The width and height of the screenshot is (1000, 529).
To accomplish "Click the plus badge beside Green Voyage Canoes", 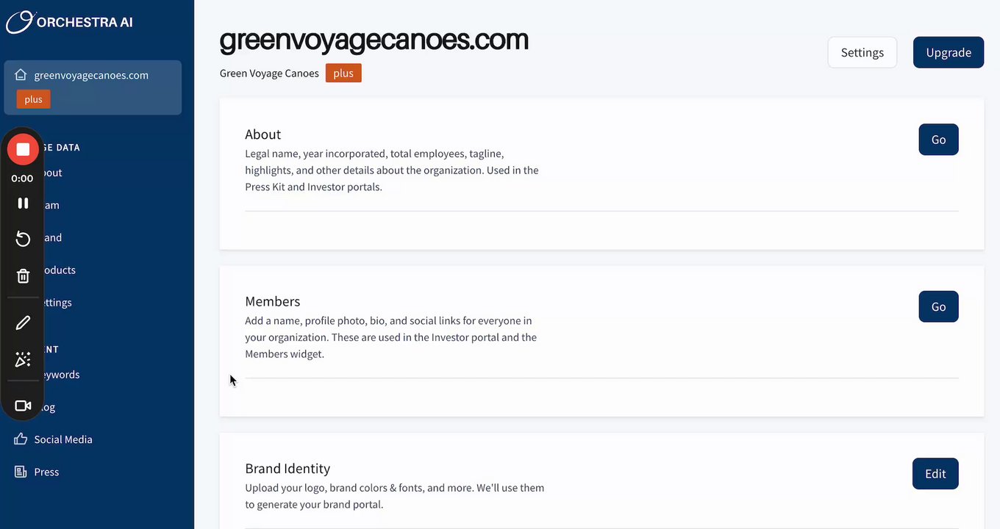I will pyautogui.click(x=343, y=73).
